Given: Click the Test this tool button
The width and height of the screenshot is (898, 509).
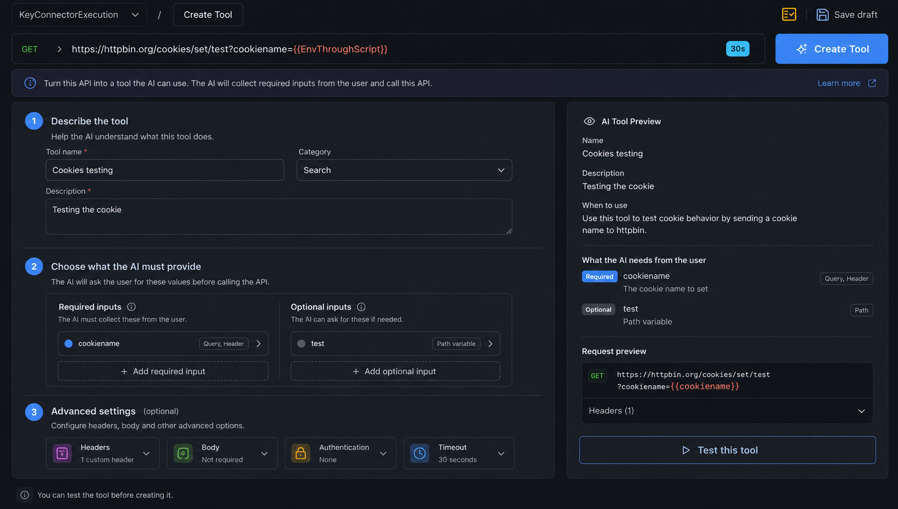Looking at the screenshot, I should coord(727,450).
